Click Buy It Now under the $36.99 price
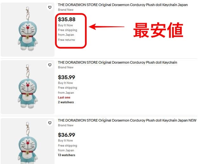The image size is (200, 164). tap(65, 141)
